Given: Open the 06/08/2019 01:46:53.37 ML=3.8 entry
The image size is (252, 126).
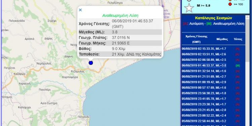Looking at the screenshot, I should [x=204, y=66].
